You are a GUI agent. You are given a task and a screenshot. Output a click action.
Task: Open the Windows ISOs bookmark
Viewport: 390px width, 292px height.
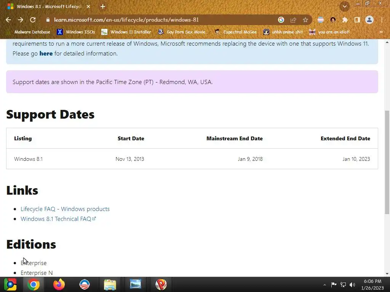pyautogui.click(x=76, y=32)
